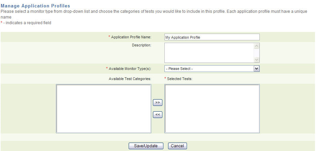
Task: Click the 'Manage Application Profiles' heading
Action: click(36, 6)
